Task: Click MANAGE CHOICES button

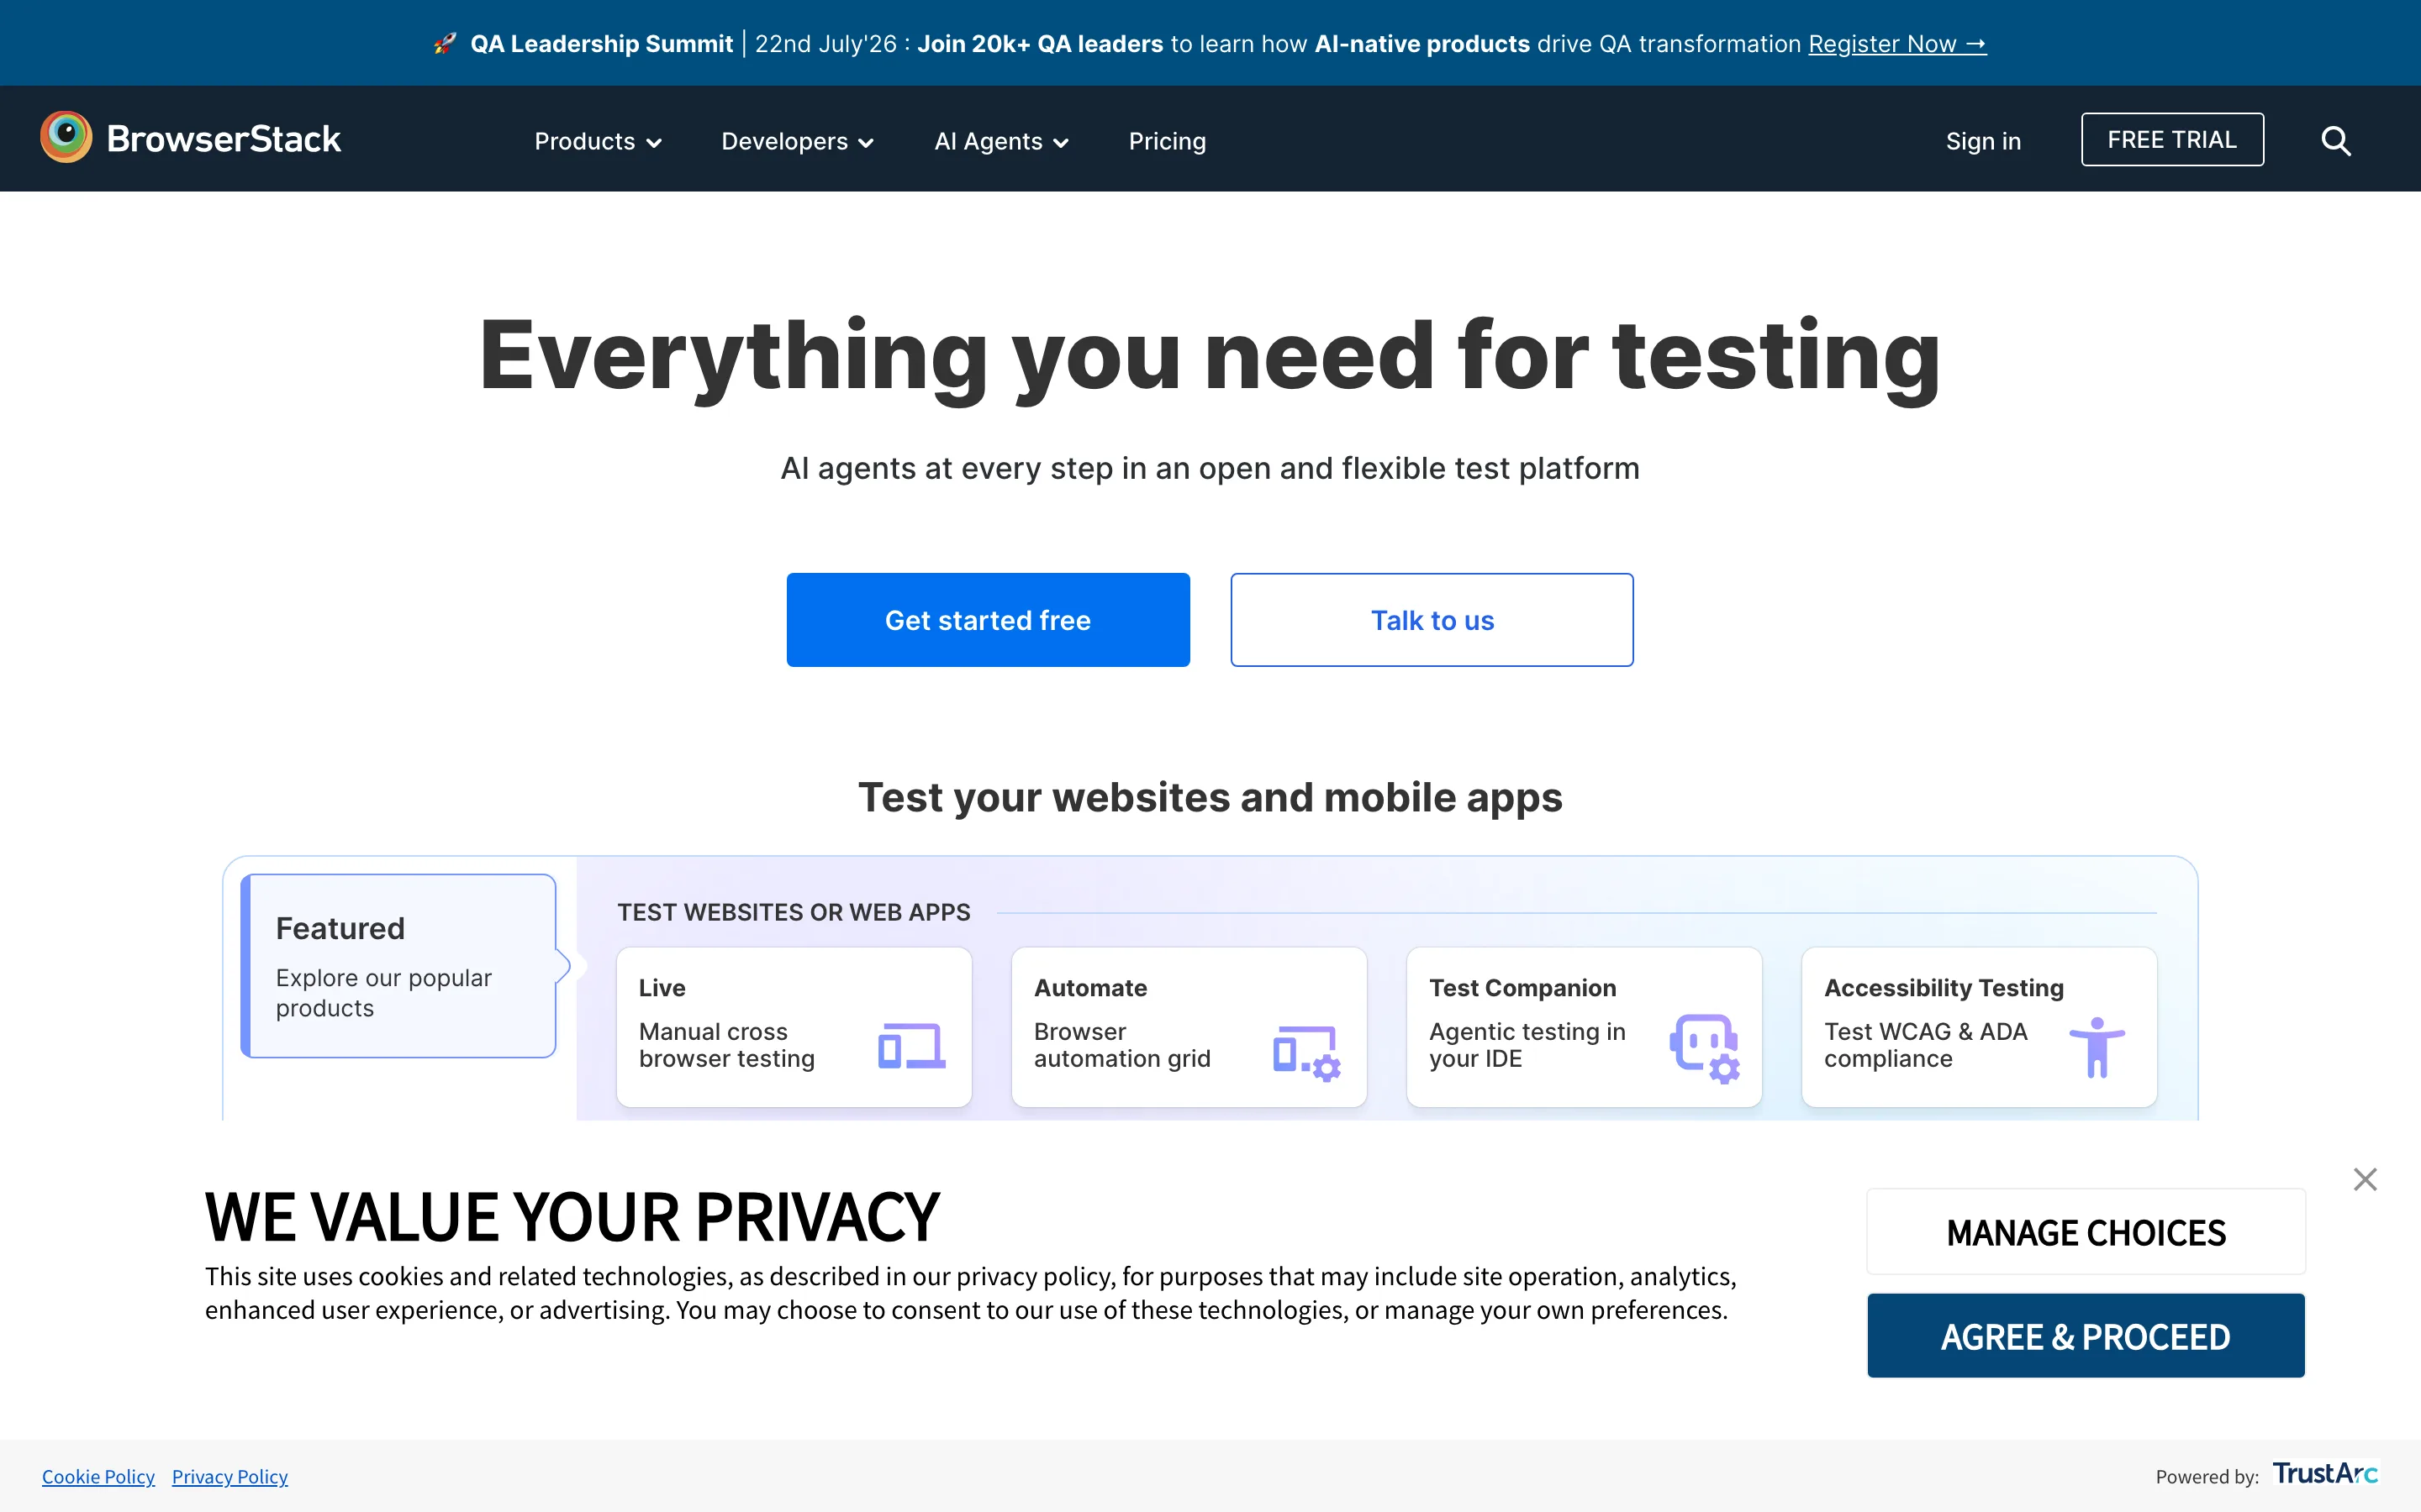Action: [2086, 1232]
